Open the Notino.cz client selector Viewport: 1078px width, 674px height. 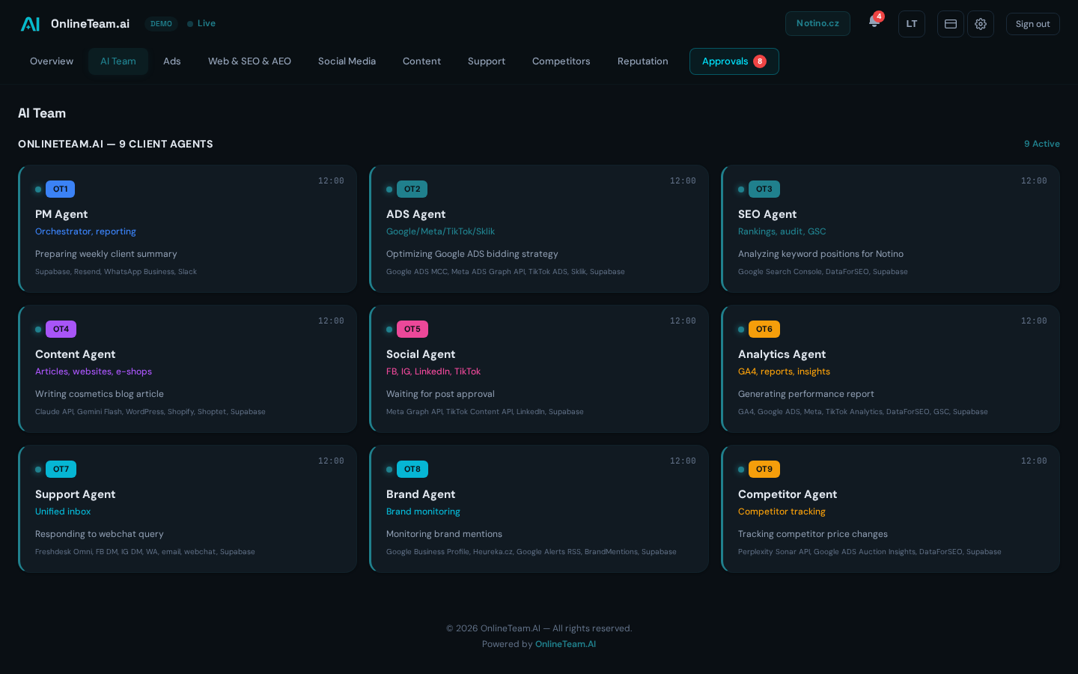pos(817,23)
